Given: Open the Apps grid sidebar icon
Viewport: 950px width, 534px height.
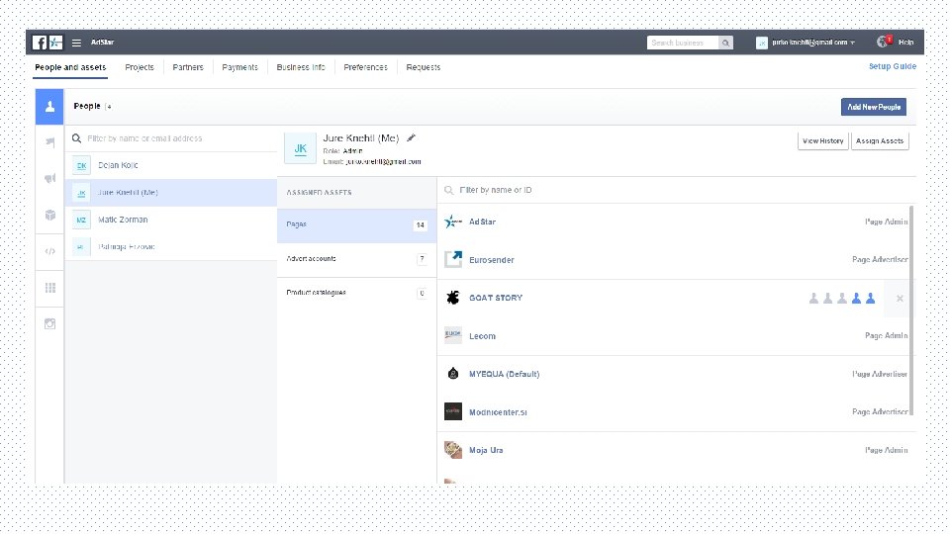Looking at the screenshot, I should tap(50, 288).
